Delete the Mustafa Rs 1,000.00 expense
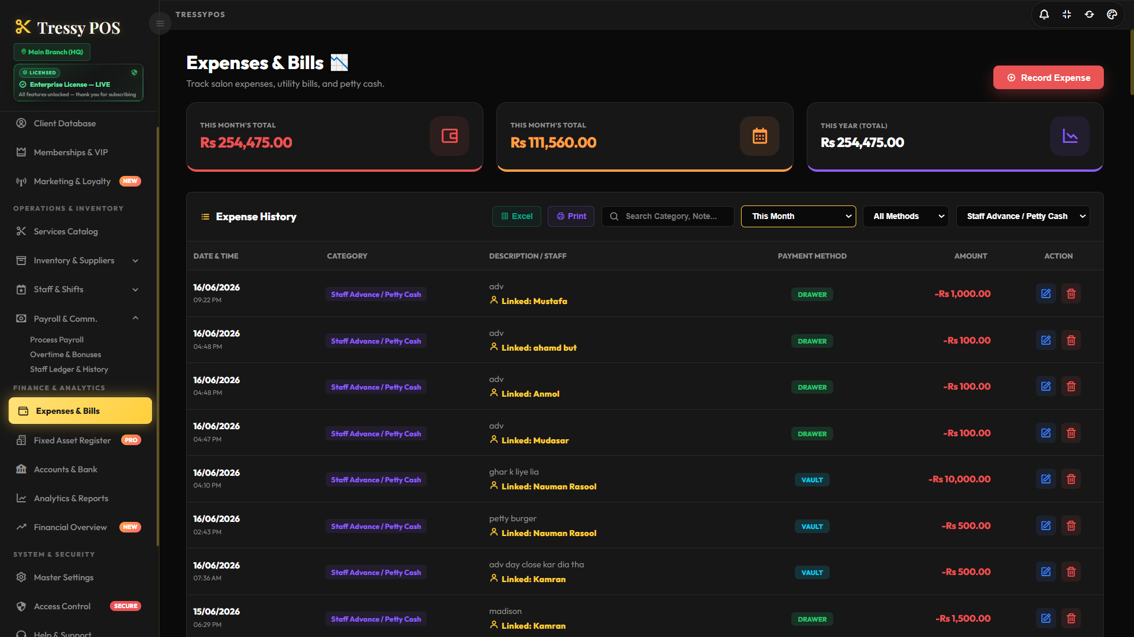1134x637 pixels. coord(1071,293)
